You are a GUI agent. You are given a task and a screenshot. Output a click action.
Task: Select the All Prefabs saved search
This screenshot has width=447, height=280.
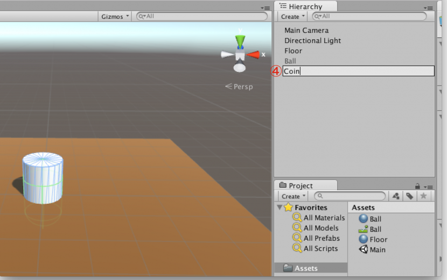(321, 238)
